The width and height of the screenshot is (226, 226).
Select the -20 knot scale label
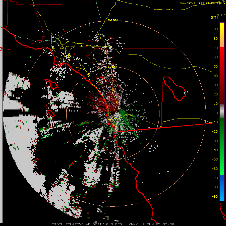(215, 132)
